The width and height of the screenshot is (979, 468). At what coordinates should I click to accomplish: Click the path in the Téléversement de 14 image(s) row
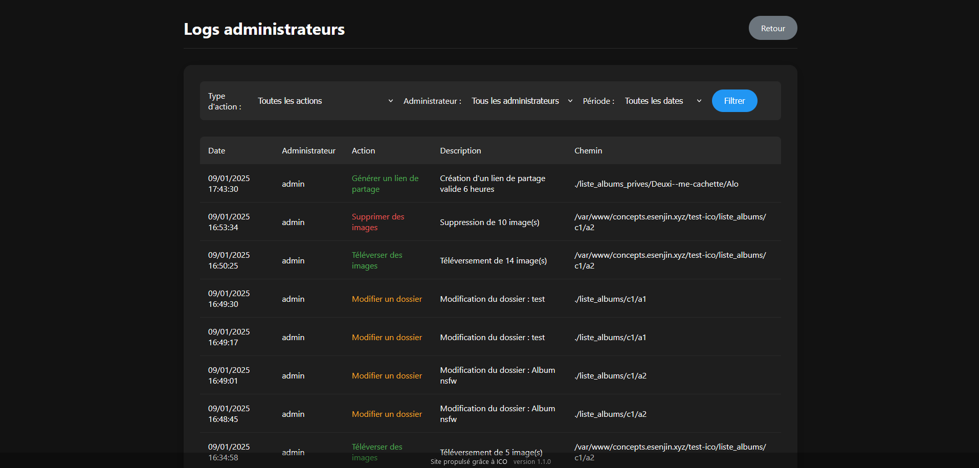coord(670,260)
